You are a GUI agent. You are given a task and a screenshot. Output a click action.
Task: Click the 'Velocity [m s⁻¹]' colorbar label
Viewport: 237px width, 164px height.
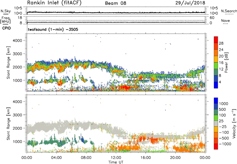point(234,123)
